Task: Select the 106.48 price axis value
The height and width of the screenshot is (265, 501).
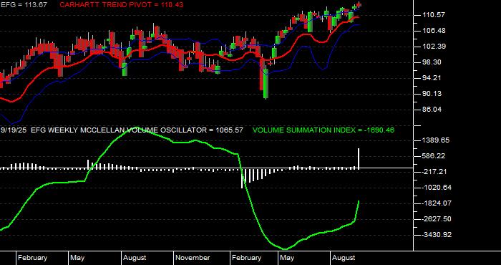Action: pyautogui.click(x=433, y=31)
